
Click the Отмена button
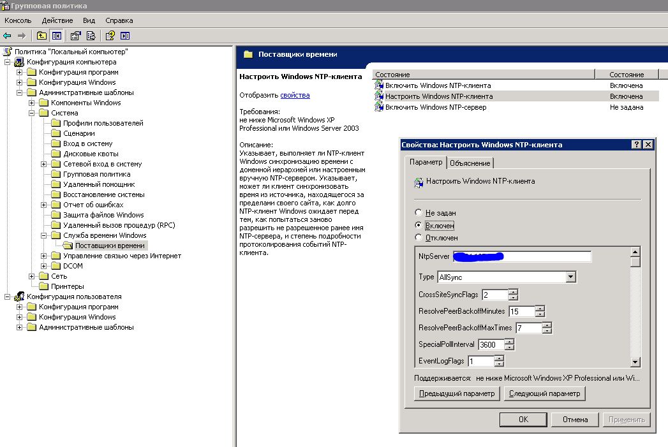point(575,420)
